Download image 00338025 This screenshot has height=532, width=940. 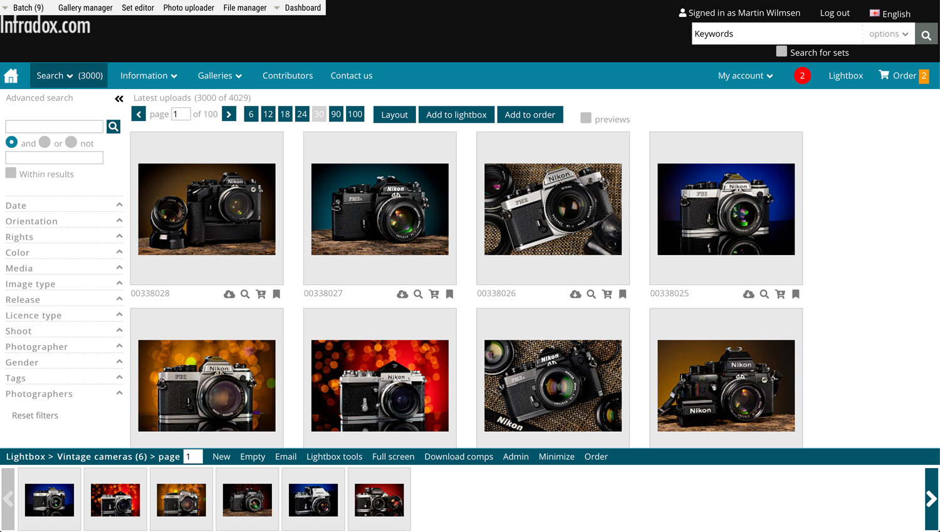tap(748, 294)
